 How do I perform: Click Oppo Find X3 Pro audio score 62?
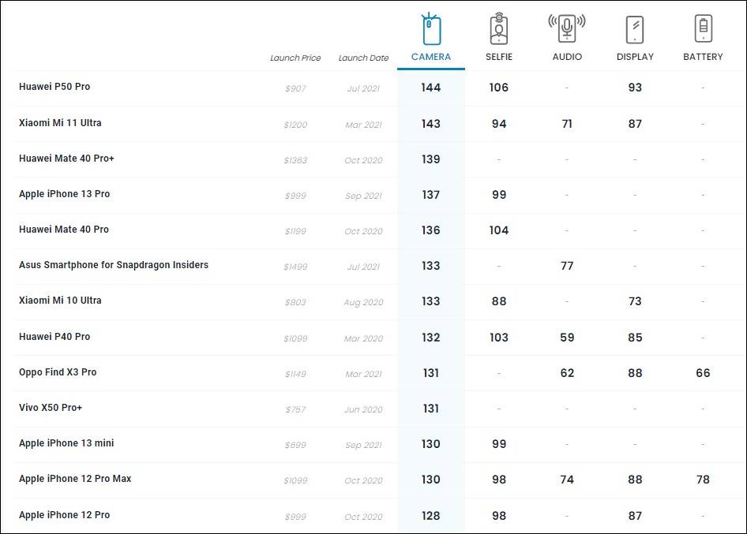567,373
